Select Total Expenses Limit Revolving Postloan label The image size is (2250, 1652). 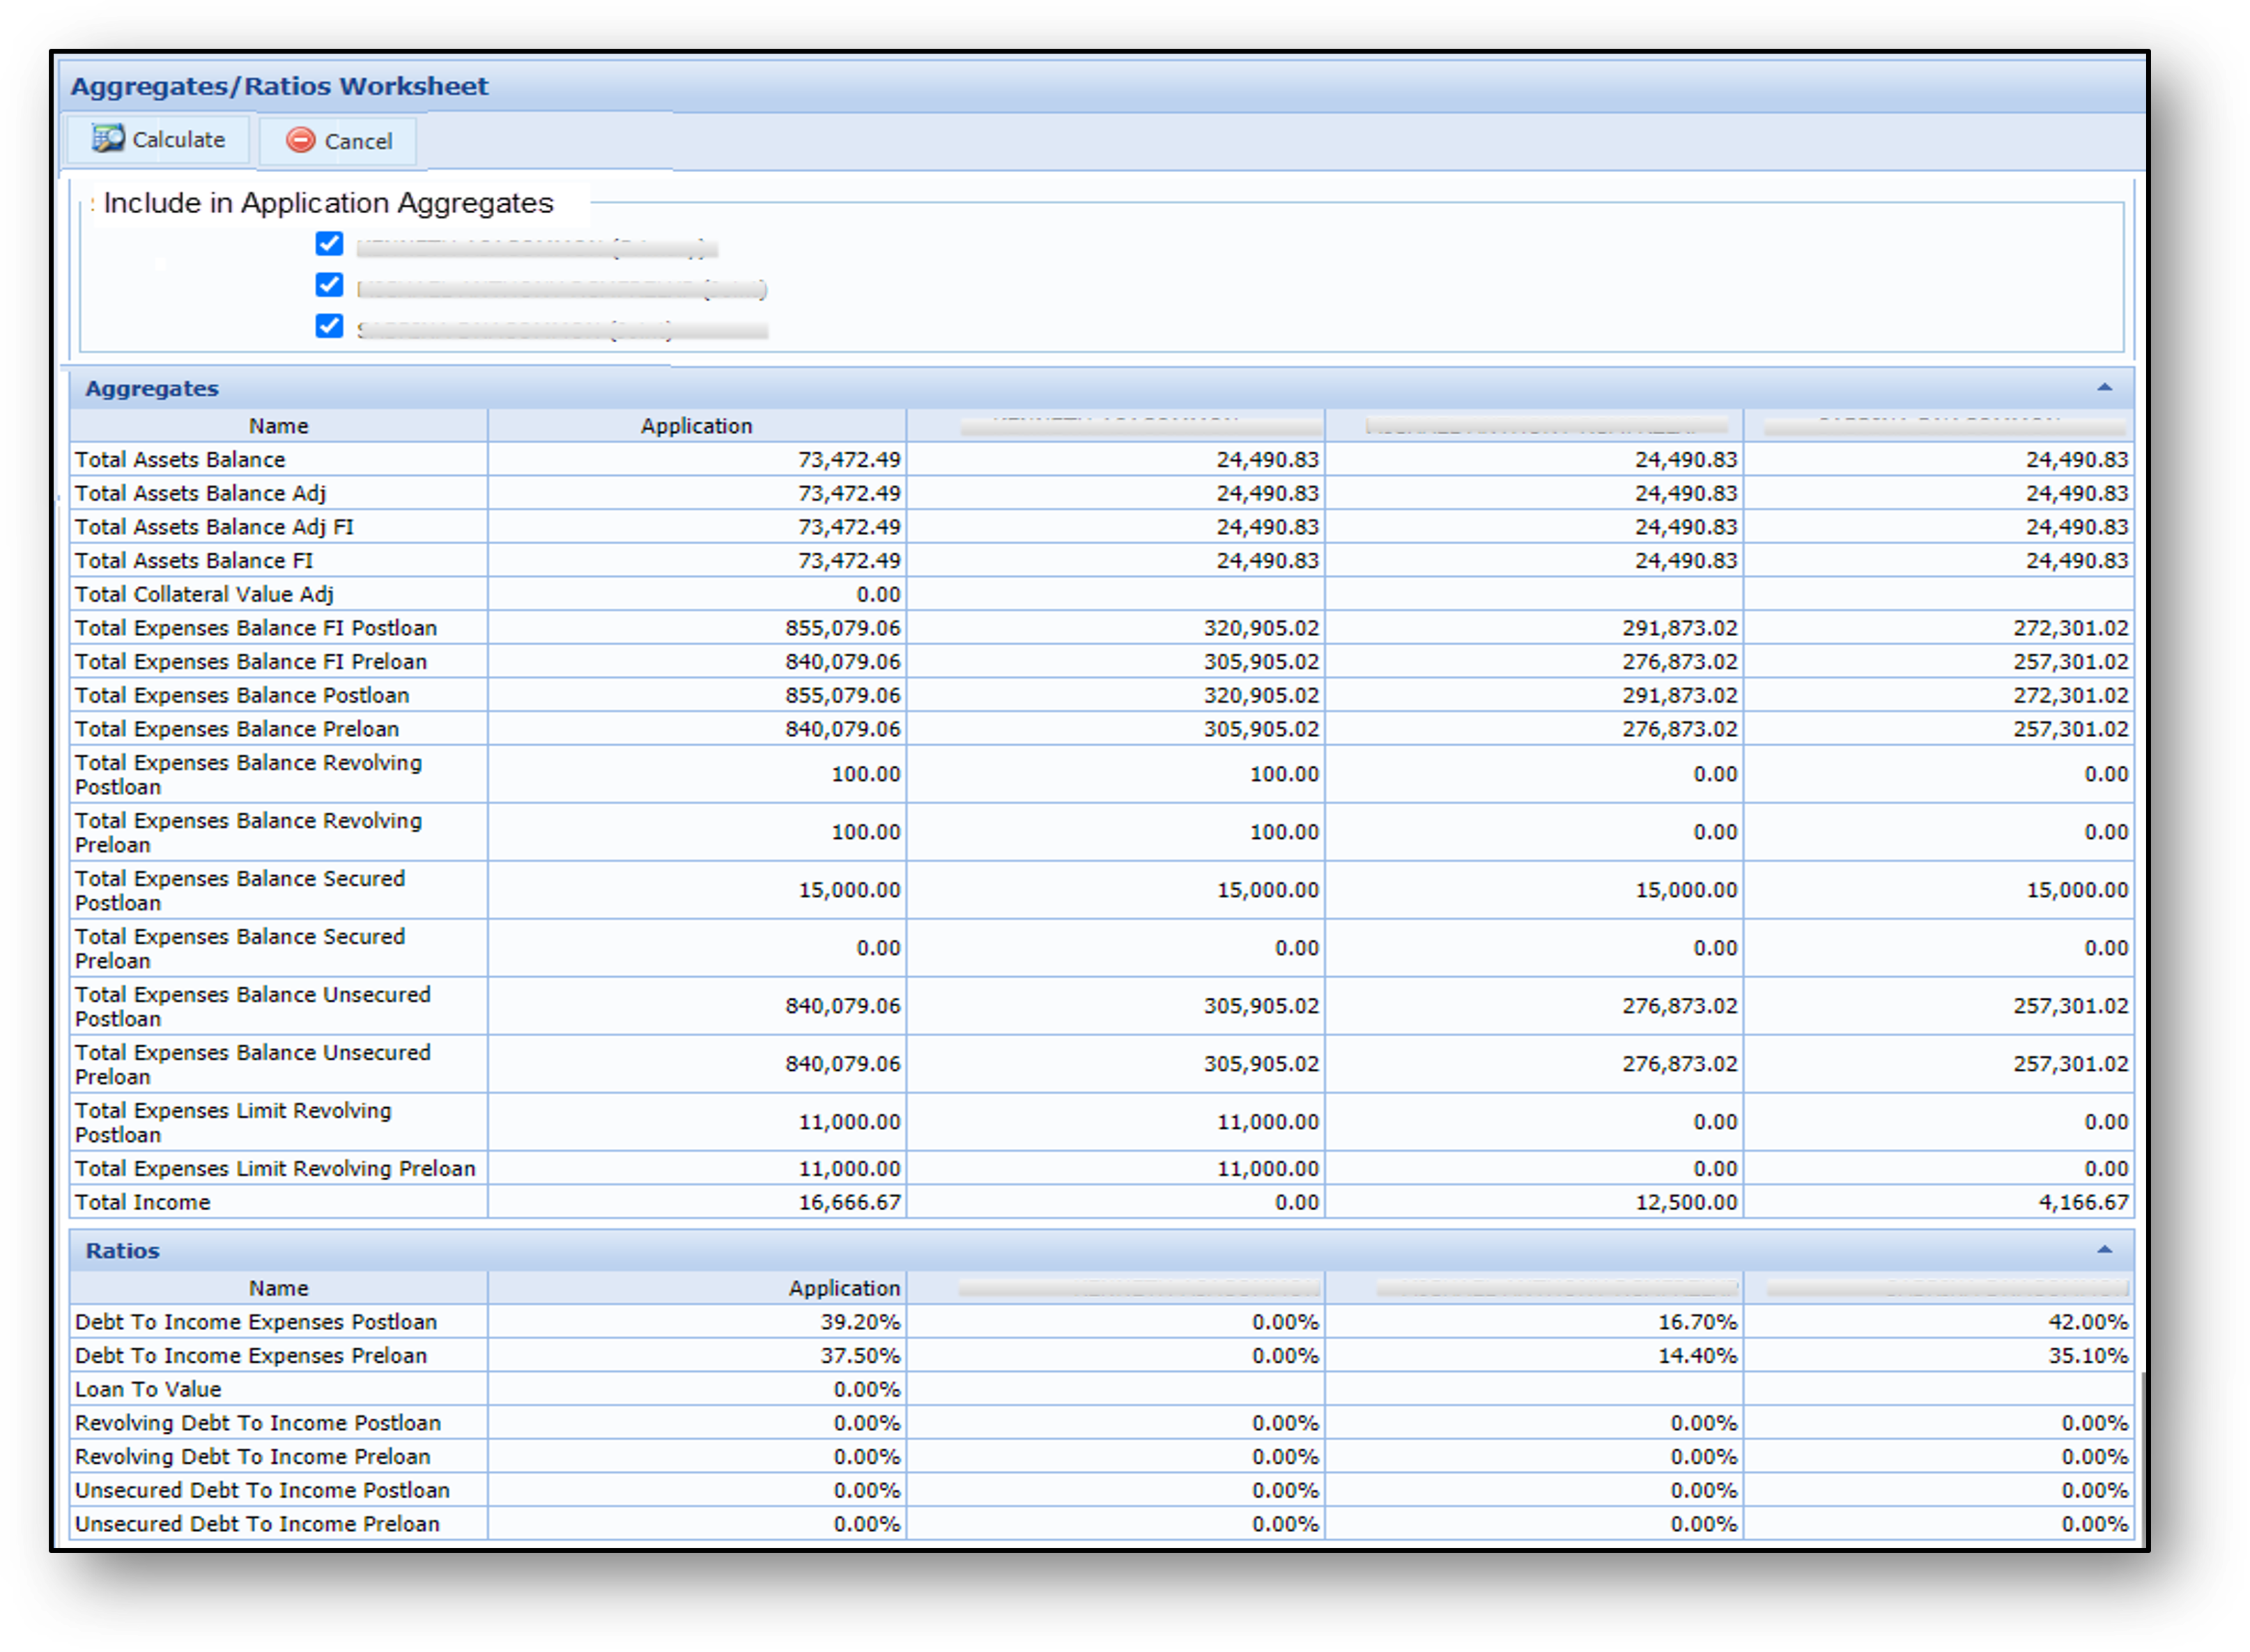click(x=233, y=1122)
